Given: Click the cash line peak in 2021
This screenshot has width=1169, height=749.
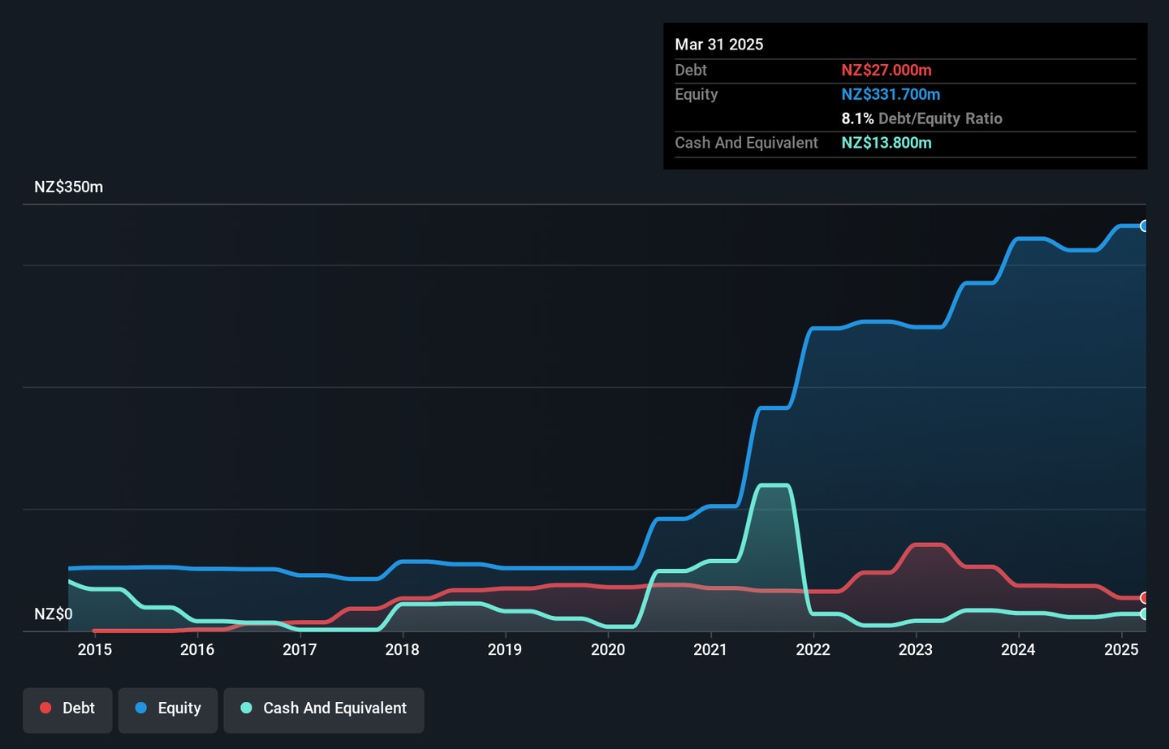Looking at the screenshot, I should 773,485.
